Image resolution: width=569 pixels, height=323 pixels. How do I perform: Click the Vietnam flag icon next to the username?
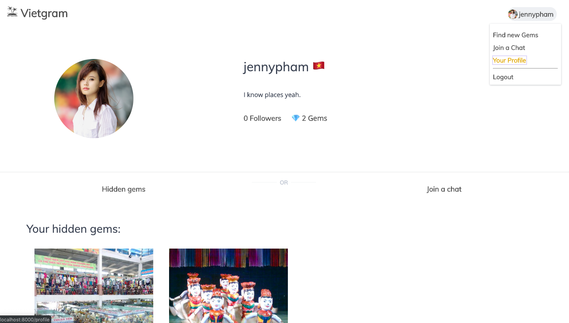click(x=319, y=66)
